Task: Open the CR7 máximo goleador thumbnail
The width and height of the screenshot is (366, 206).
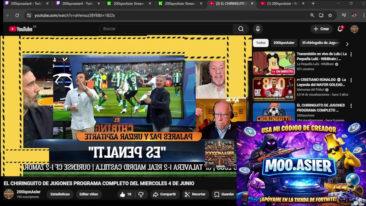Action: pyautogui.click(x=274, y=89)
